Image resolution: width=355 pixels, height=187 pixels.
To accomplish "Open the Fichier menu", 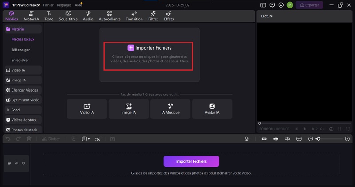I will click(48, 5).
